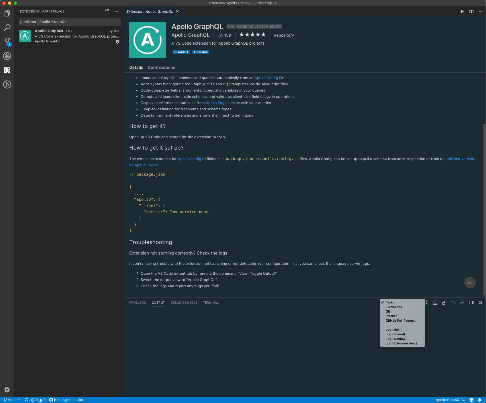The height and width of the screenshot is (403, 486).
Task: Select the Source Control icon showing 2 changes
Action: pyautogui.click(x=7, y=42)
